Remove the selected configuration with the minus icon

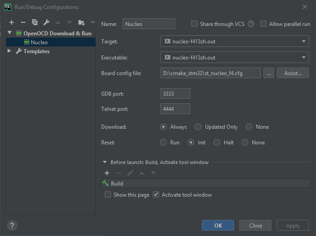[23, 22]
